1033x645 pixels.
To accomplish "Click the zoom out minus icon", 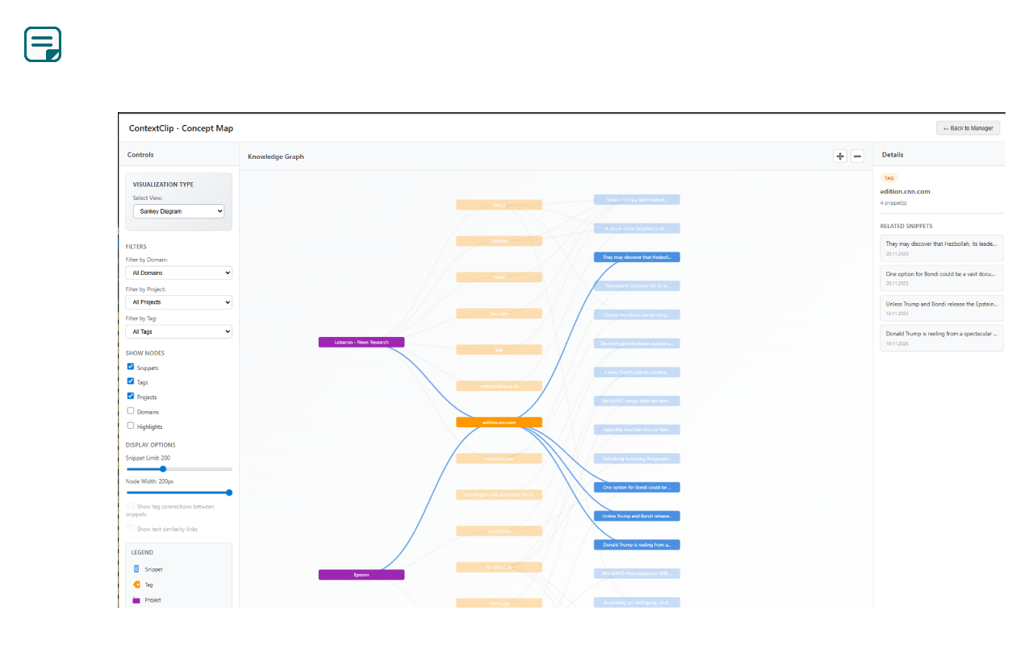I will pyautogui.click(x=857, y=156).
